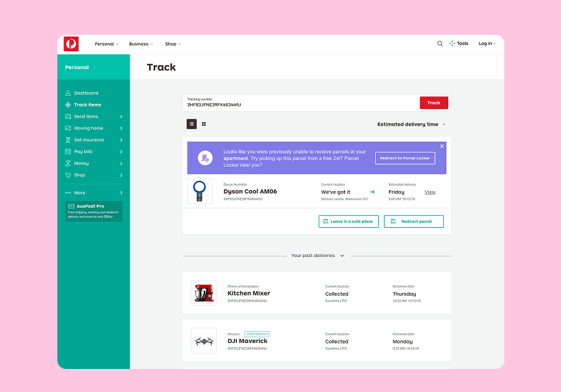
Task: Click the Personal sidebar header
Action: pos(93,67)
